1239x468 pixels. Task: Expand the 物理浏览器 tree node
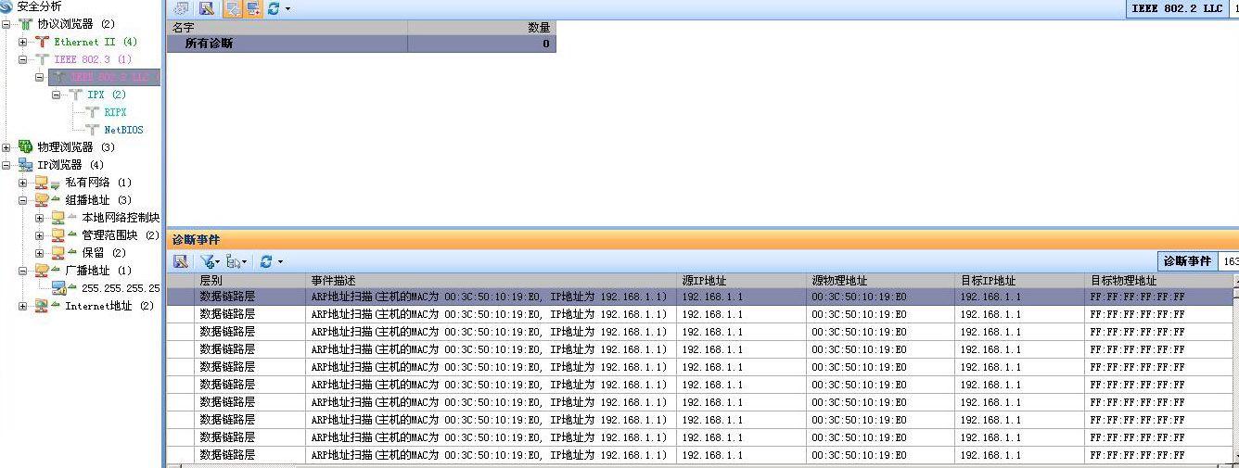click(6, 147)
